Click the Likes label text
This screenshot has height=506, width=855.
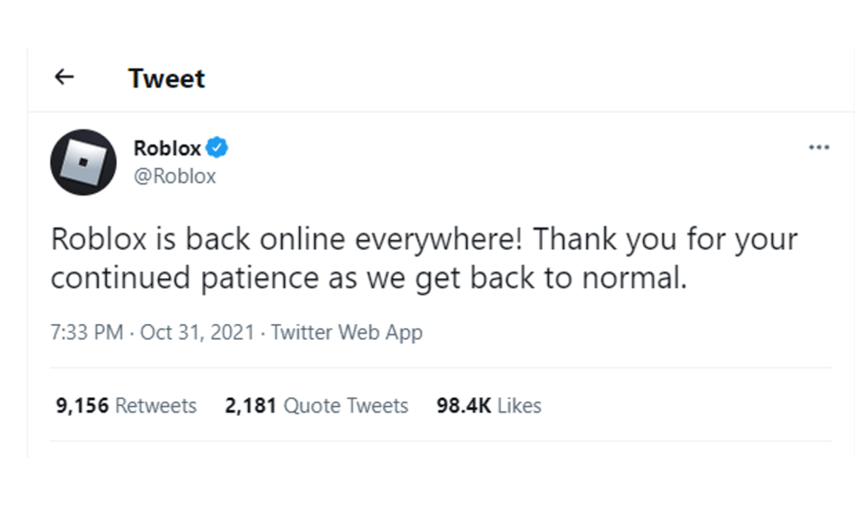point(521,405)
